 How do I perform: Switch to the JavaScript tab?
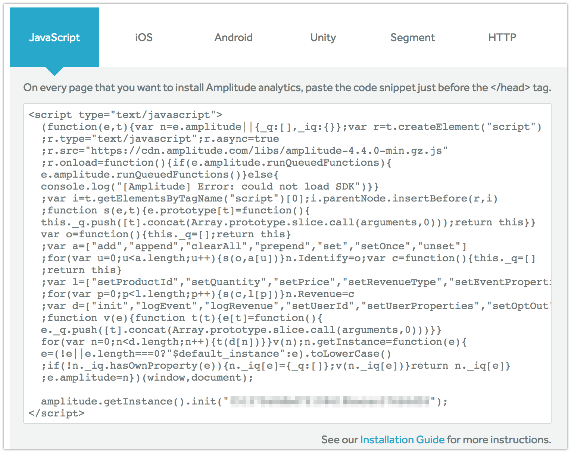[54, 37]
